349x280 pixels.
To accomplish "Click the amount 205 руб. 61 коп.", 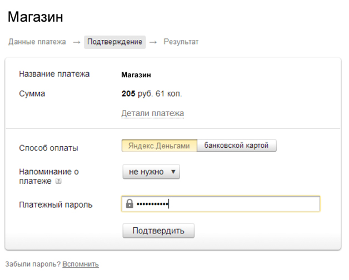I will [152, 94].
